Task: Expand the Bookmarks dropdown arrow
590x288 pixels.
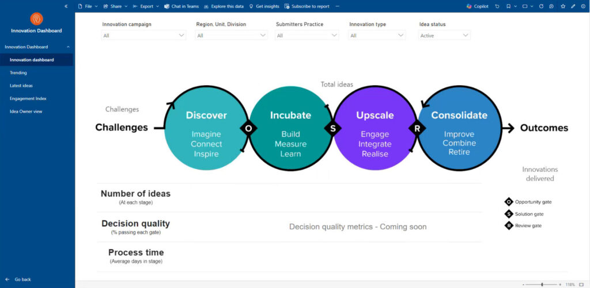Action: pyautogui.click(x=516, y=6)
